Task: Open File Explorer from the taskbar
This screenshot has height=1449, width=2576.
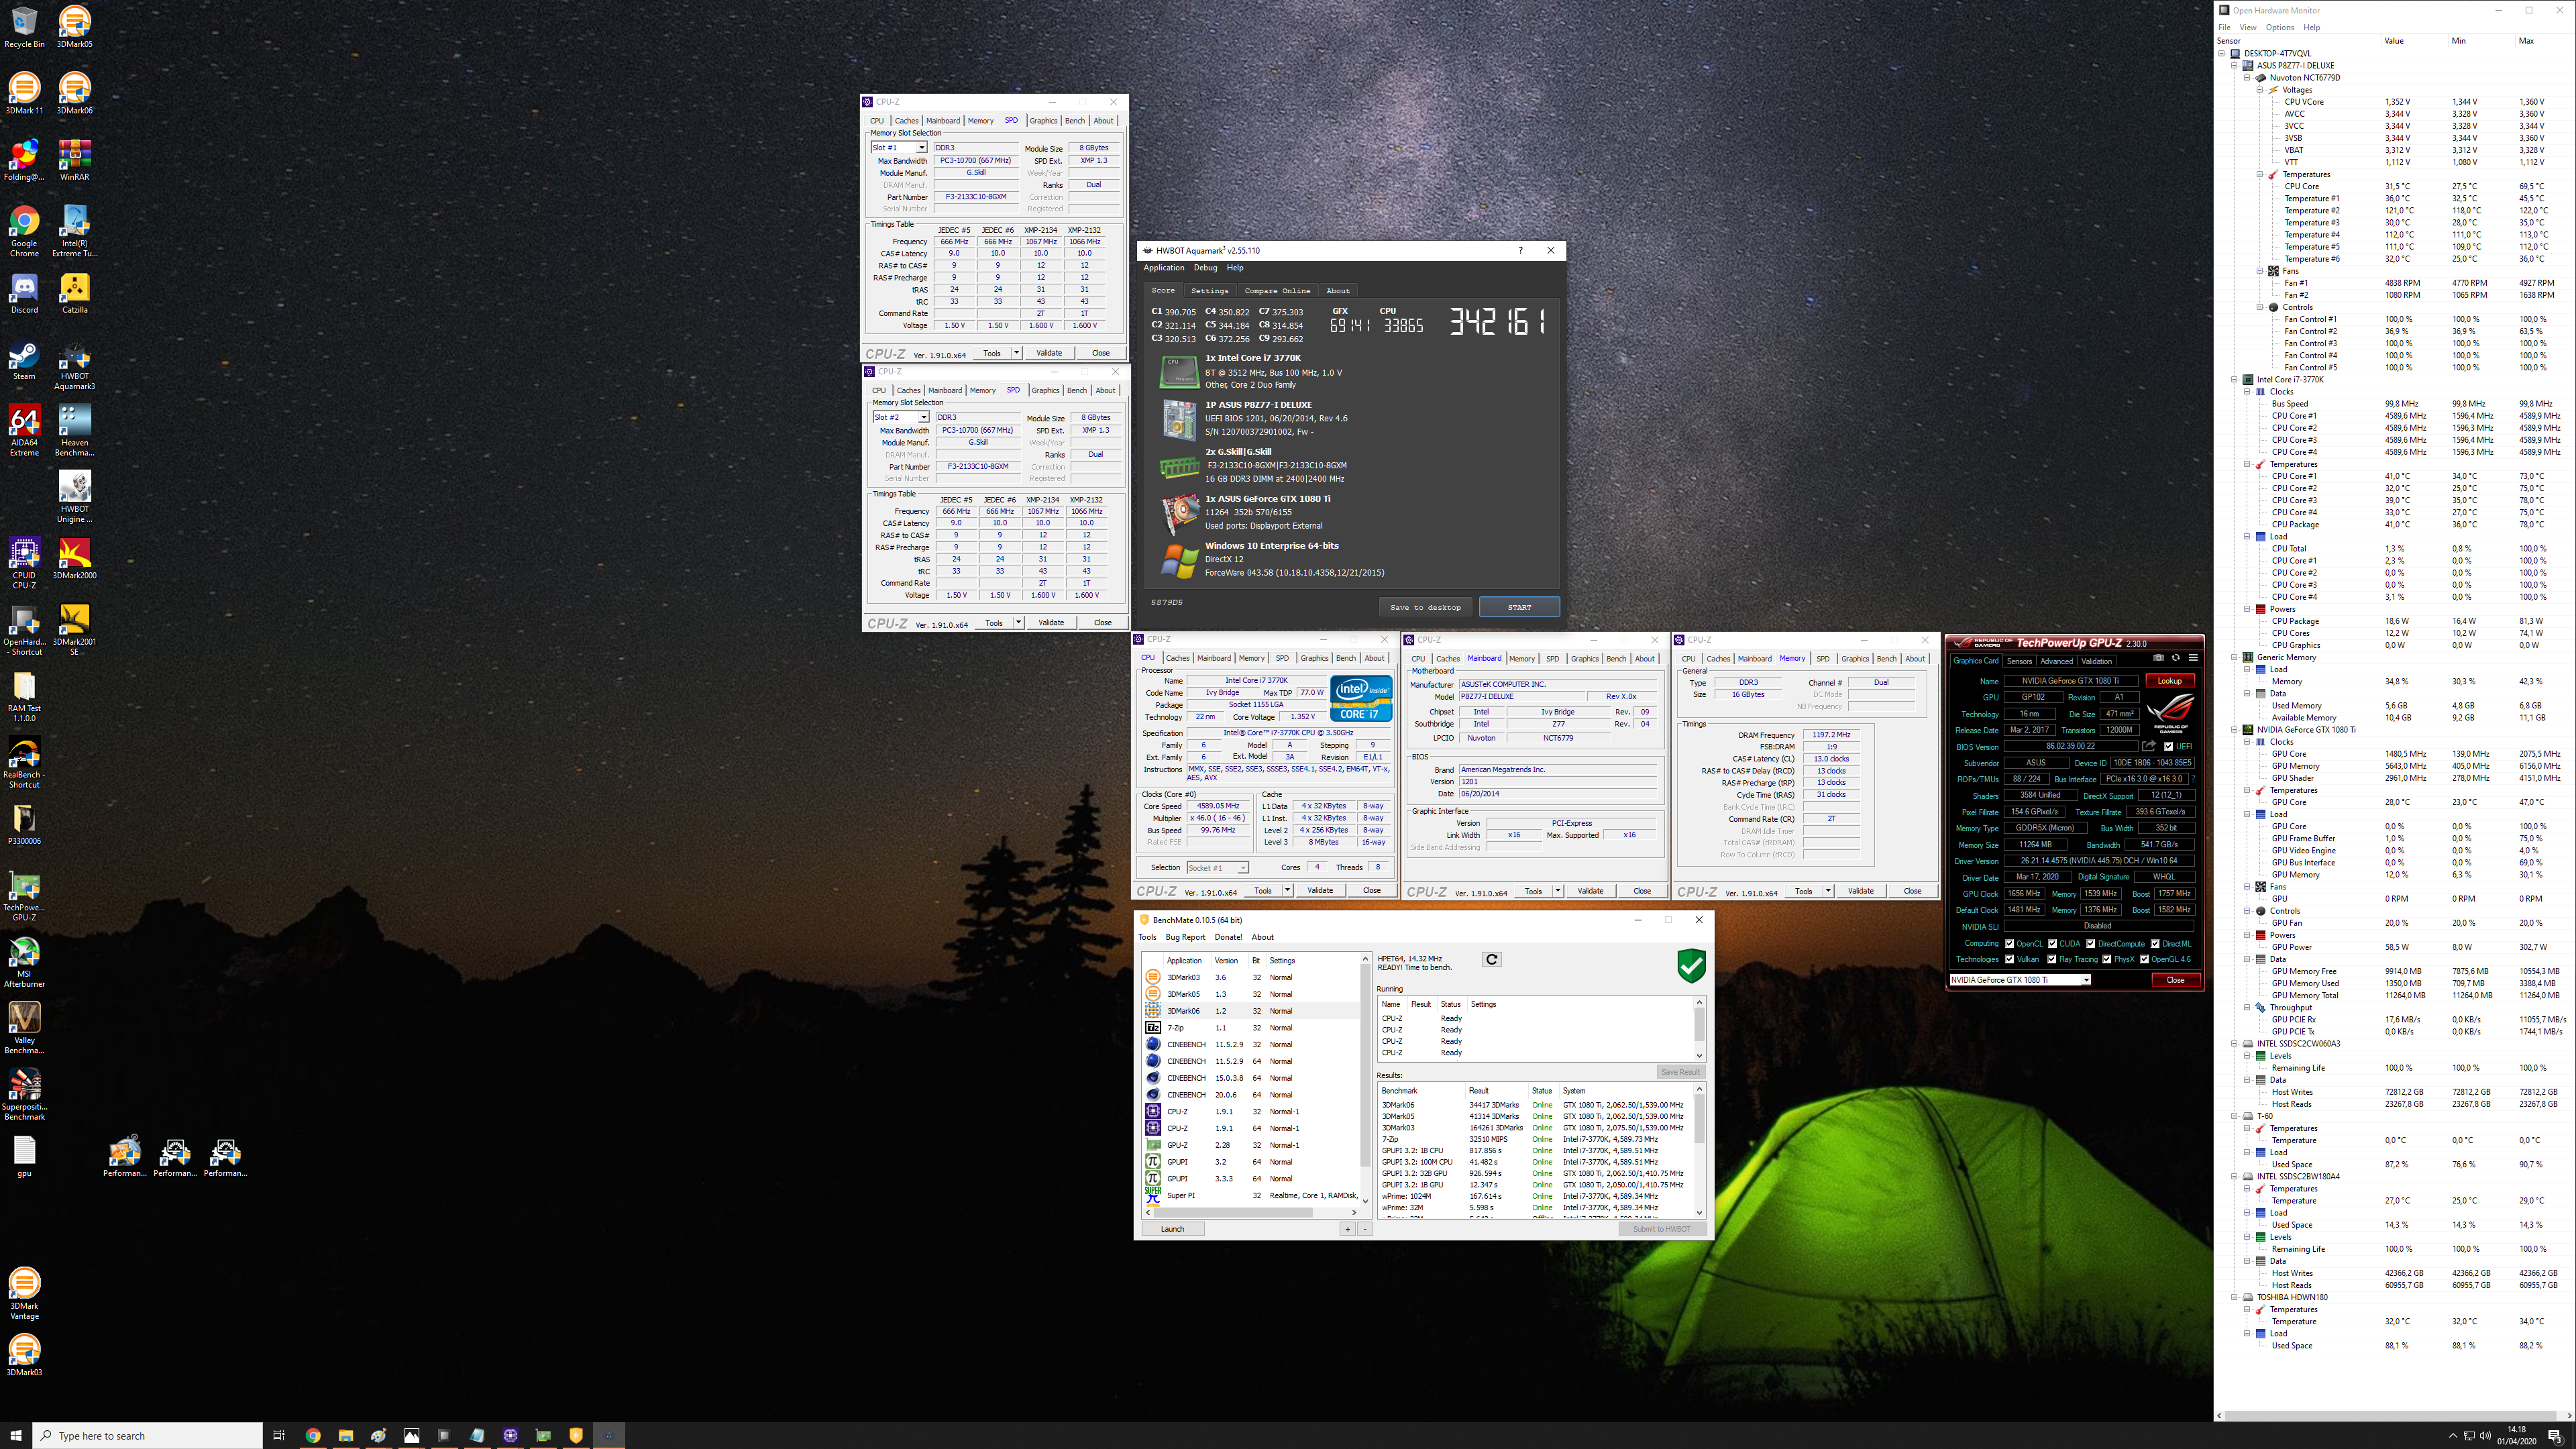Action: pyautogui.click(x=346, y=1435)
